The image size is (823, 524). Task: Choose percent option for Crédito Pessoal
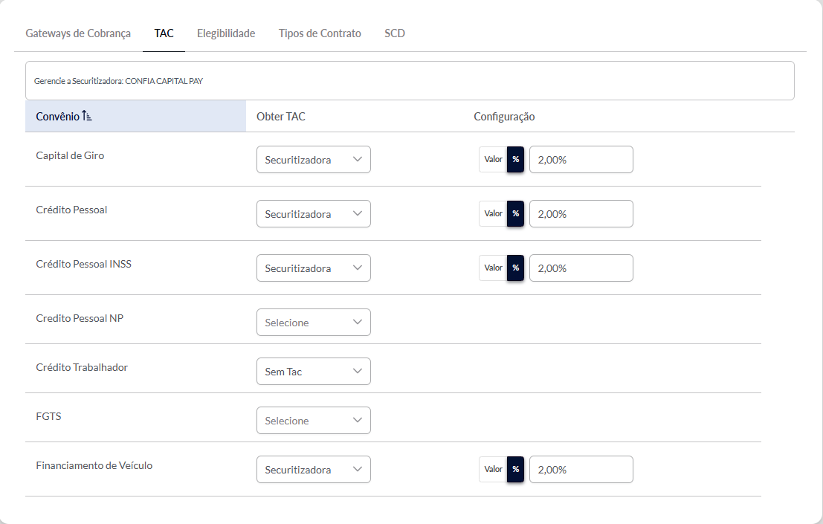(515, 214)
